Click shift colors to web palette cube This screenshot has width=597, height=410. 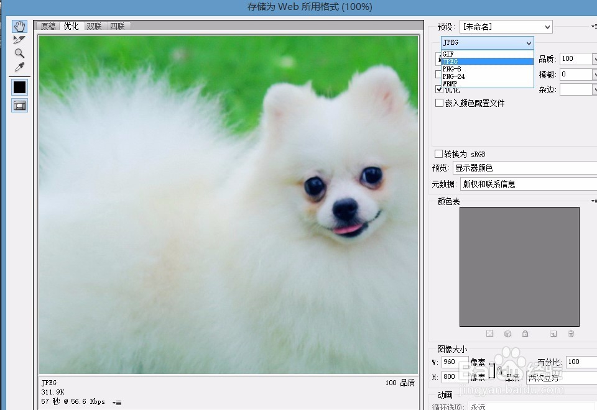click(x=507, y=334)
